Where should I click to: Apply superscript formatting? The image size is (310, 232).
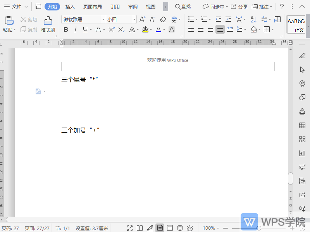click(112, 30)
